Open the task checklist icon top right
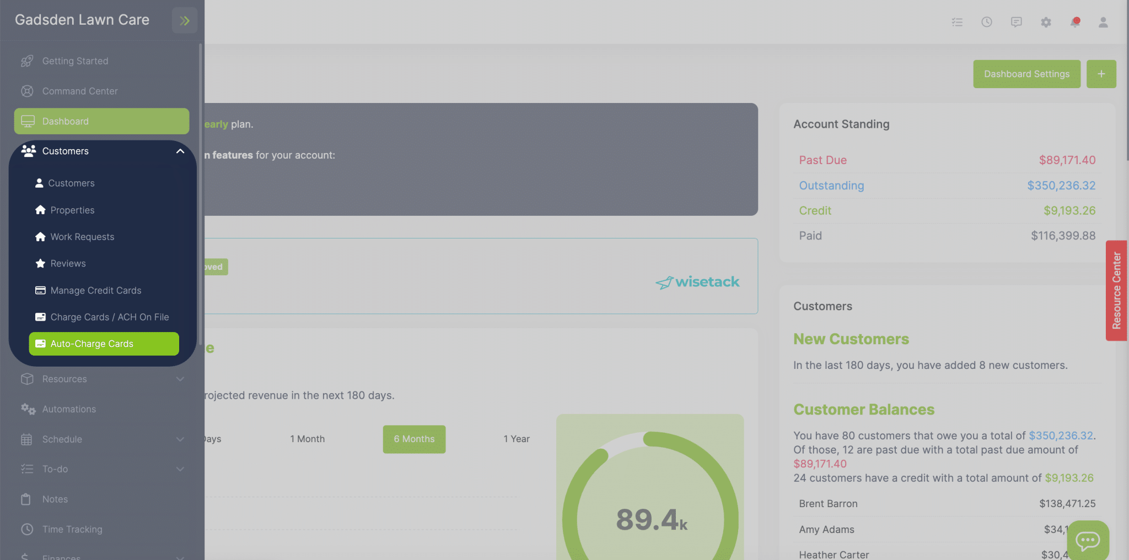The height and width of the screenshot is (560, 1129). point(957,22)
